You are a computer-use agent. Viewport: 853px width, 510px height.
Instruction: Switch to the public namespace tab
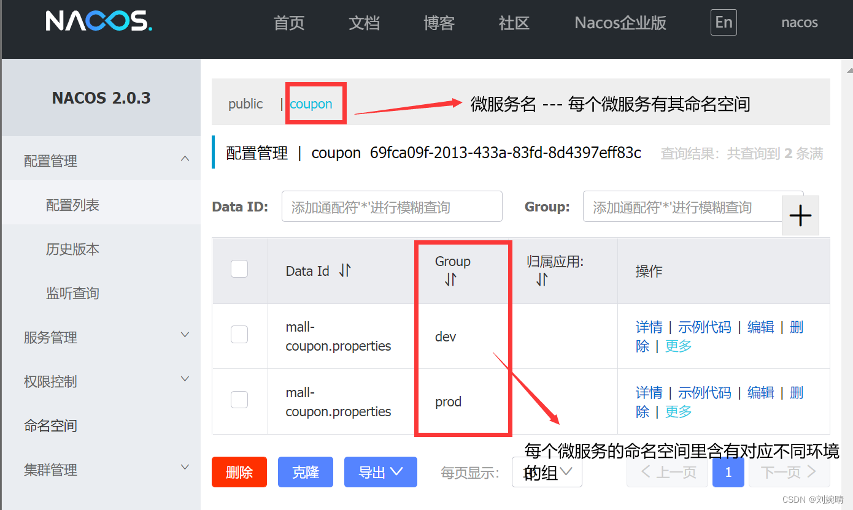[x=245, y=104]
